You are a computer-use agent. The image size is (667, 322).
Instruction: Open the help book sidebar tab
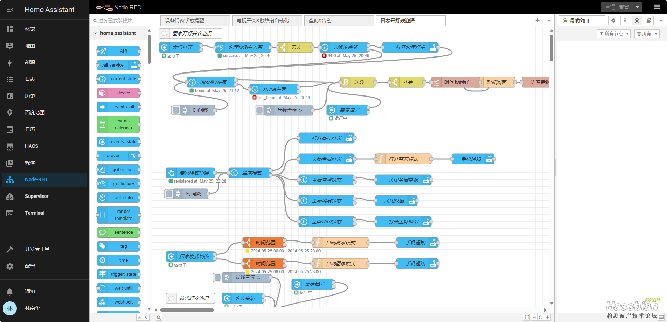click(x=649, y=21)
